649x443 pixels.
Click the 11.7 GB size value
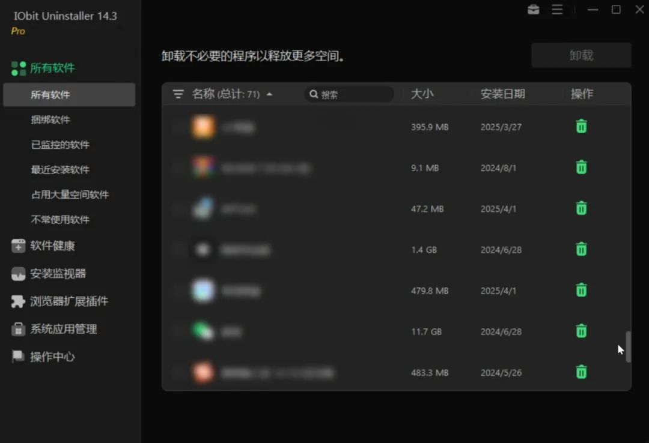coord(426,332)
